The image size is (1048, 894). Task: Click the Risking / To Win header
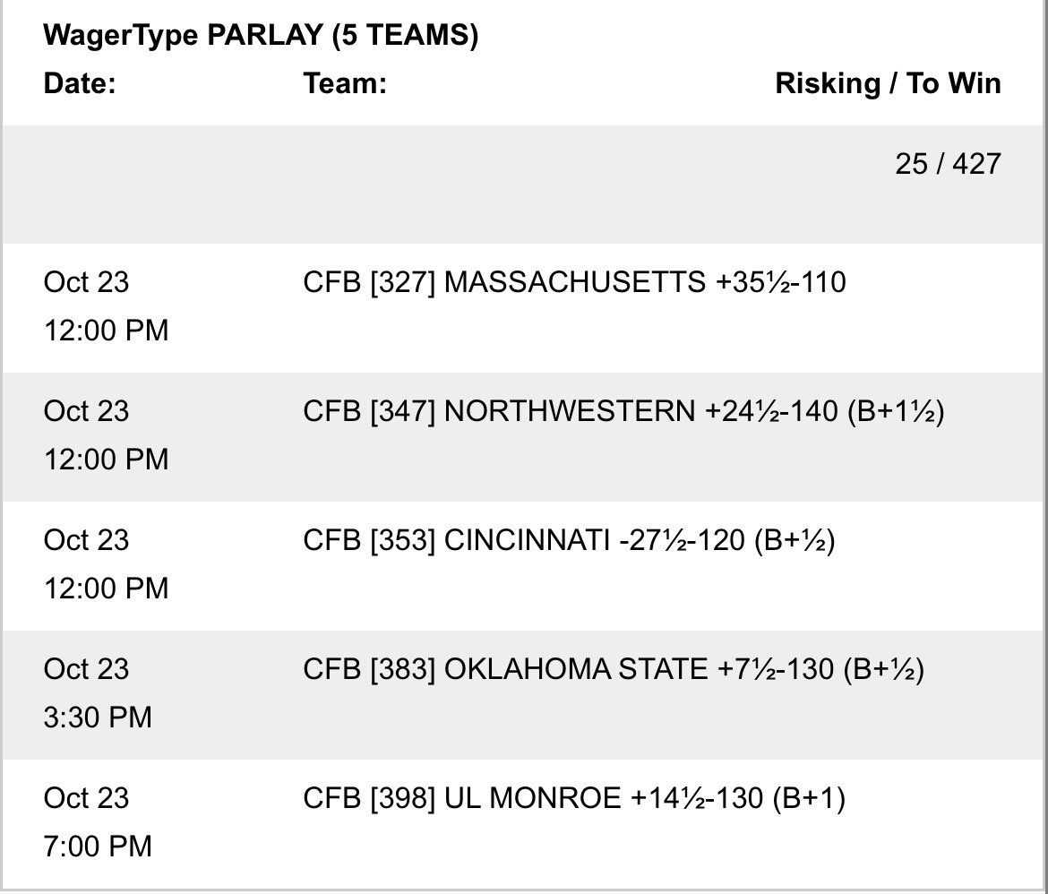point(888,83)
